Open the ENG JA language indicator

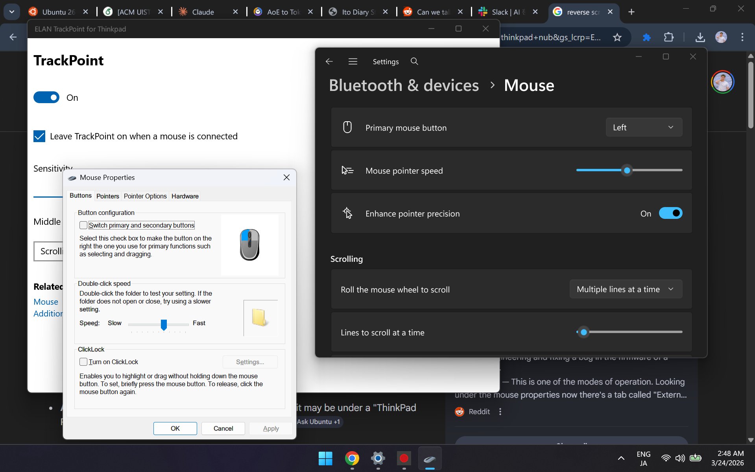coord(643,458)
